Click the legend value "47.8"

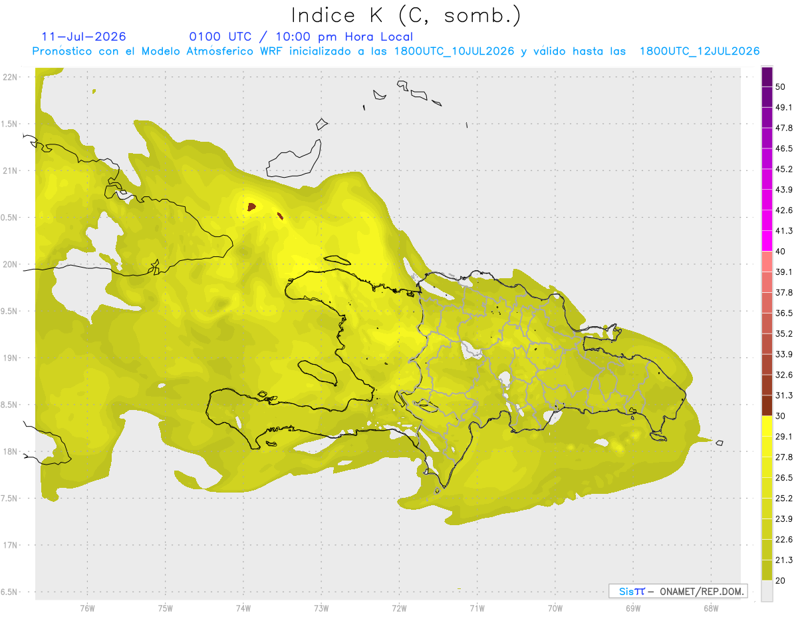(x=784, y=128)
